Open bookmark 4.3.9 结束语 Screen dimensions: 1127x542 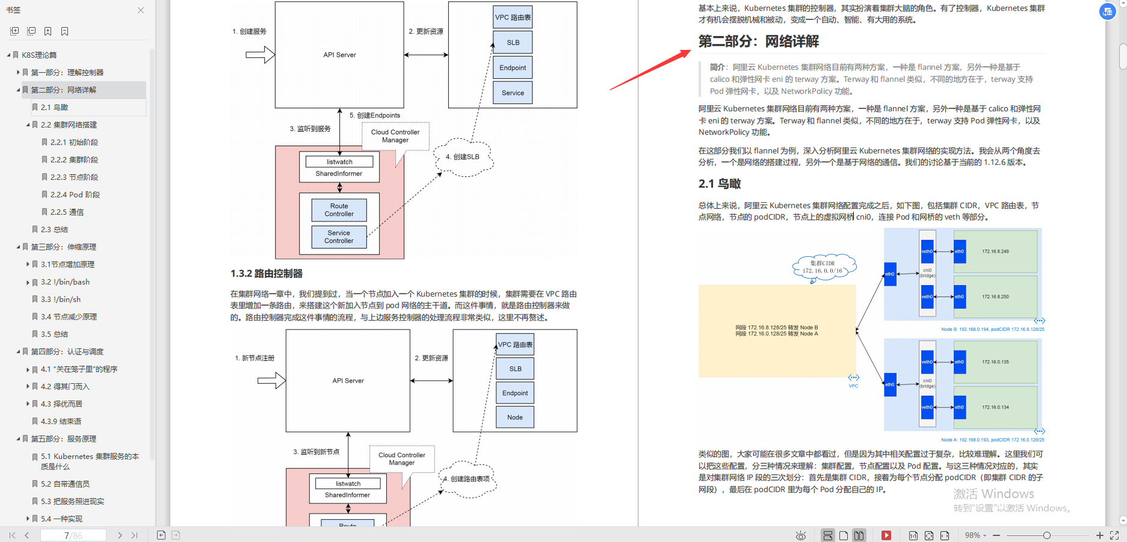61,421
